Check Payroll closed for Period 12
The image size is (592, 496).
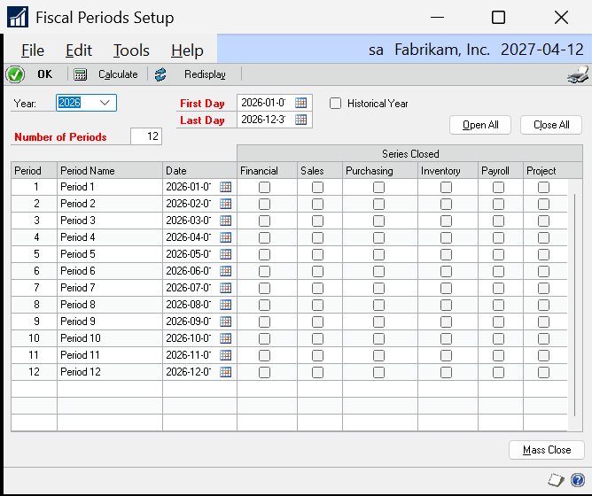498,372
